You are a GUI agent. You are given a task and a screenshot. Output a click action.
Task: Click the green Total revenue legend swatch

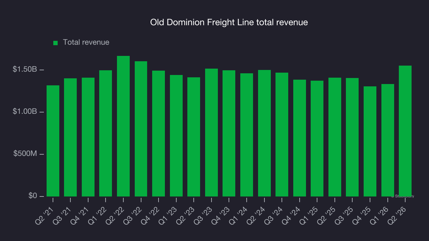[56, 43]
